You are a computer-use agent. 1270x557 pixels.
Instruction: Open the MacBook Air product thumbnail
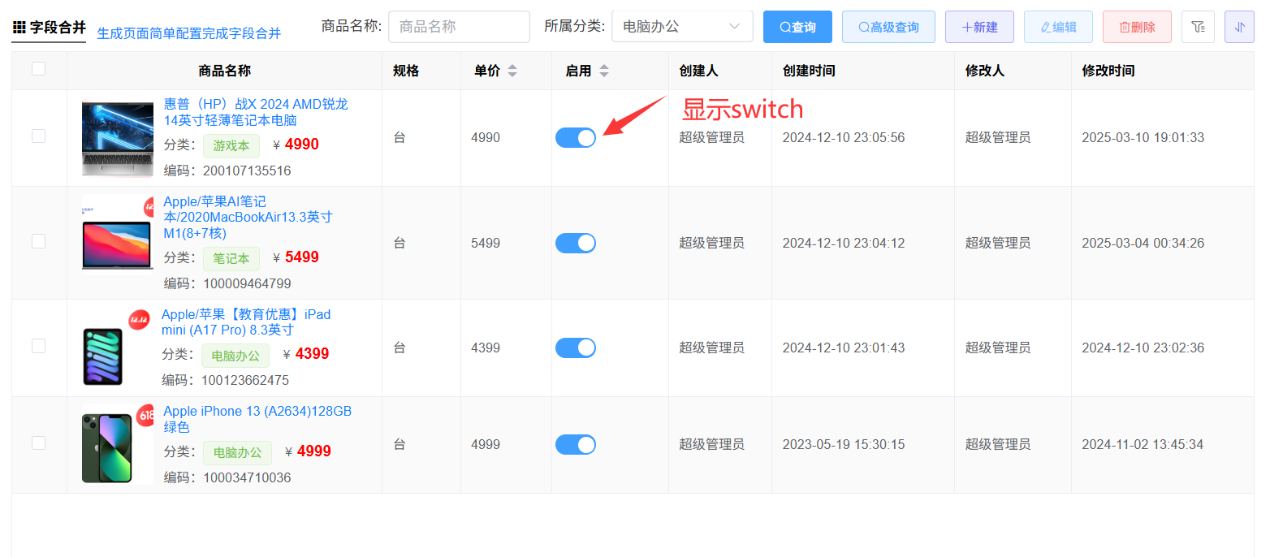(118, 235)
